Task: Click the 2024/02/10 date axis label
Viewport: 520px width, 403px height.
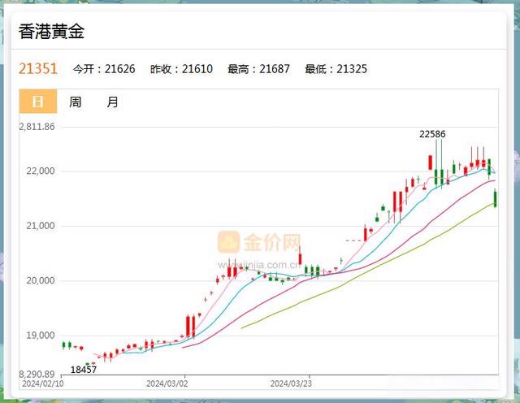Action: tap(43, 383)
